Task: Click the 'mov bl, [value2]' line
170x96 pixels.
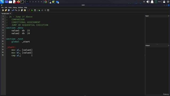Action: coord(22,53)
